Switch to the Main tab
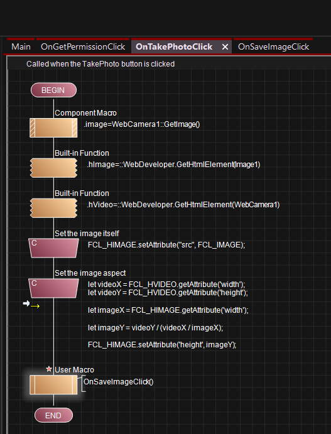The width and height of the screenshot is (331, 434). point(21,46)
